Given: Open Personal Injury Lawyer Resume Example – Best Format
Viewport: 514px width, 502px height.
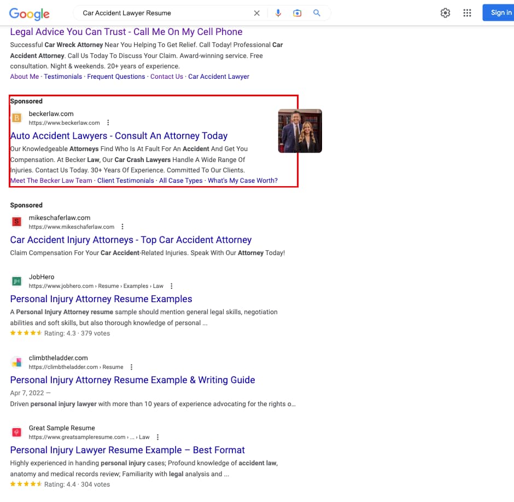Looking at the screenshot, I should pyautogui.click(x=127, y=450).
